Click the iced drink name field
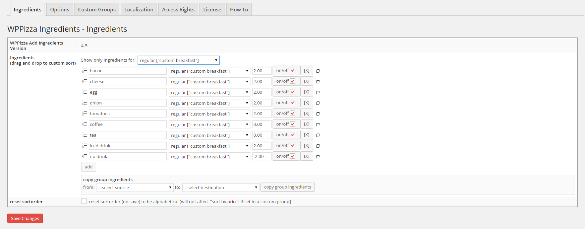 point(128,146)
